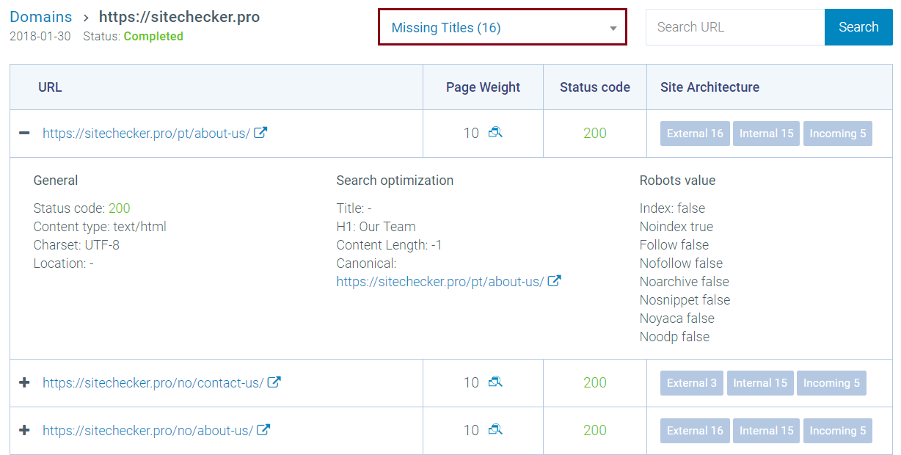The image size is (901, 455).
Task: Click the Search optimization heading
Action: [x=395, y=181]
